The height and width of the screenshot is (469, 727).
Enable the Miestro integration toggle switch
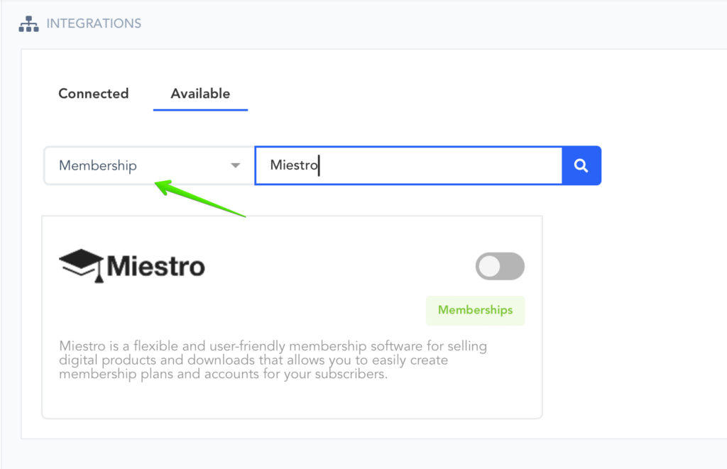click(500, 267)
